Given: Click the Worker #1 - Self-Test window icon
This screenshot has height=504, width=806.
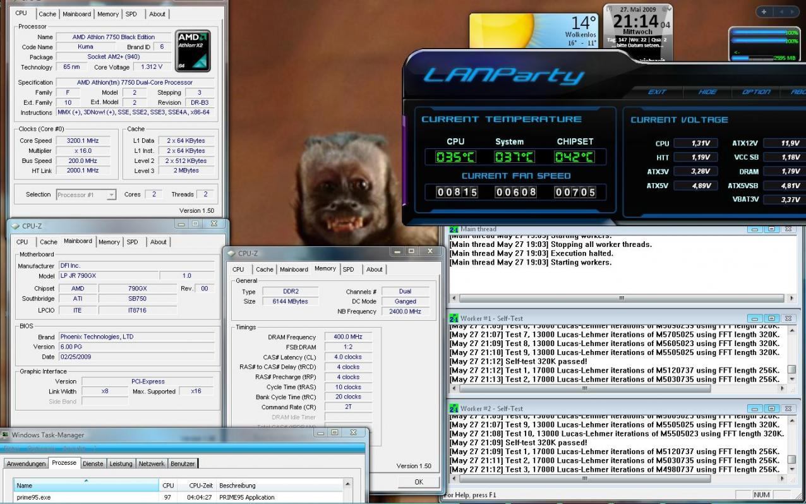Looking at the screenshot, I should [x=454, y=318].
